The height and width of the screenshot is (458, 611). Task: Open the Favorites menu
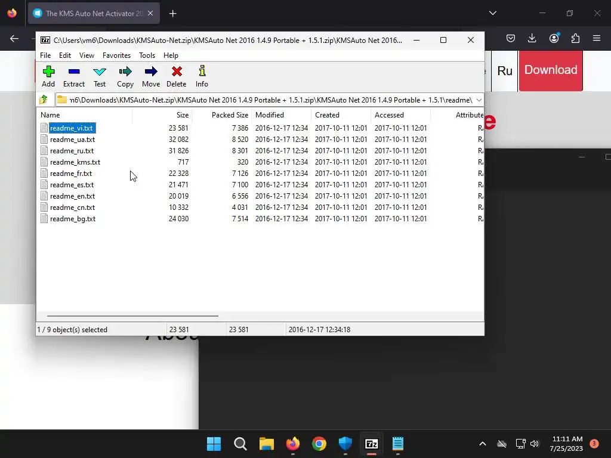[x=116, y=55]
